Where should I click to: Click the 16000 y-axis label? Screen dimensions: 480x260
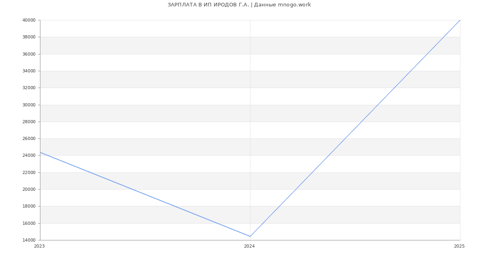(29, 223)
